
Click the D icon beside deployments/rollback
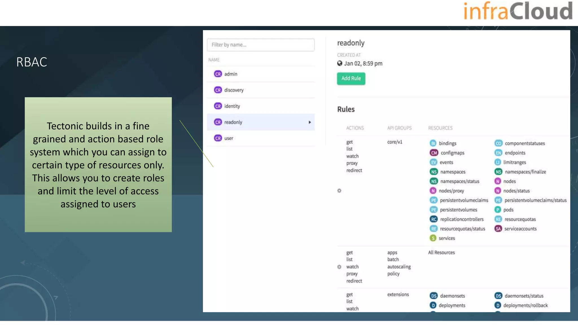(498, 305)
